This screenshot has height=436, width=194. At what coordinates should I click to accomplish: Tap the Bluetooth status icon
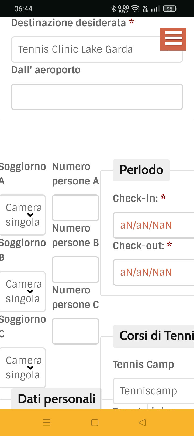(x=113, y=9)
